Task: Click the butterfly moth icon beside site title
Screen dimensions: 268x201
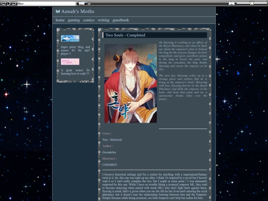Action: coord(58,11)
